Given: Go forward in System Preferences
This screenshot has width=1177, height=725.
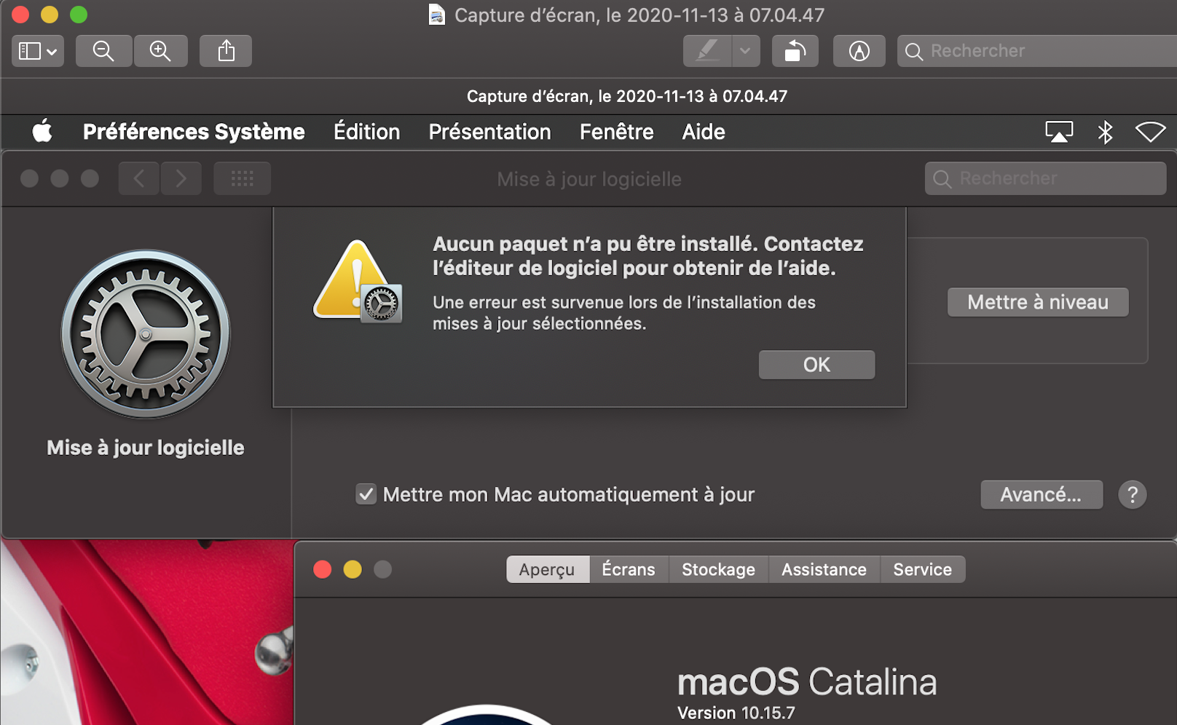Looking at the screenshot, I should [x=181, y=178].
